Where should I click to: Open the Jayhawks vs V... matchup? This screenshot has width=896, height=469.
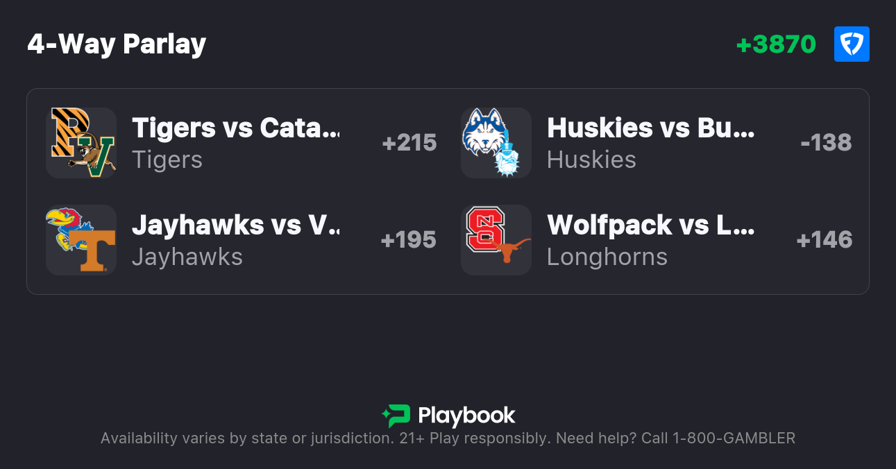[x=236, y=225]
